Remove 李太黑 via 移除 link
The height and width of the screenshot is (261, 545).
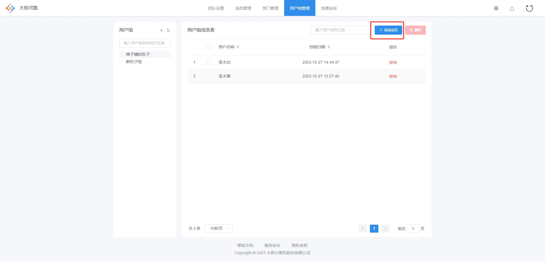coord(393,76)
